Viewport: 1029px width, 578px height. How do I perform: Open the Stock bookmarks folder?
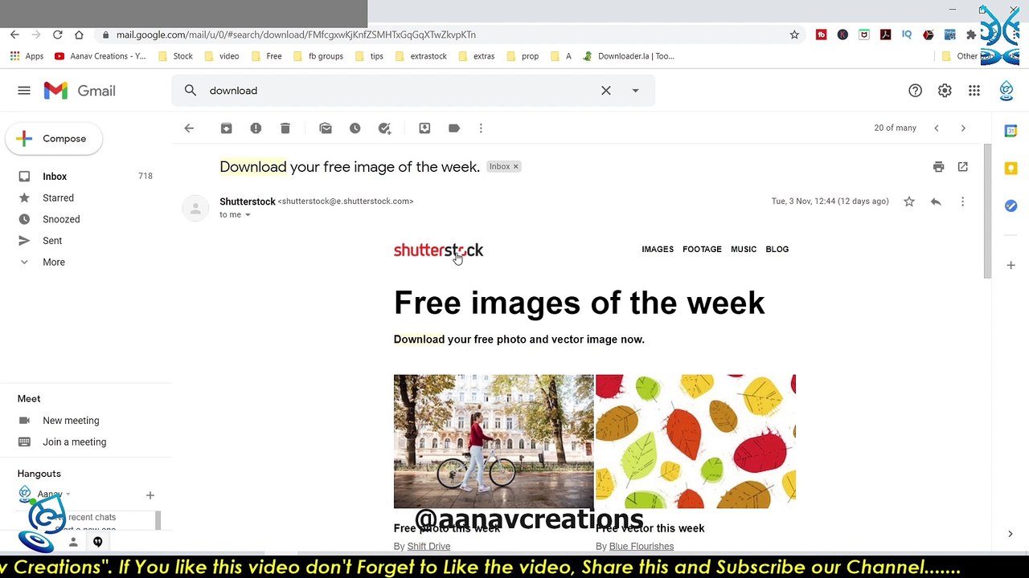click(175, 56)
